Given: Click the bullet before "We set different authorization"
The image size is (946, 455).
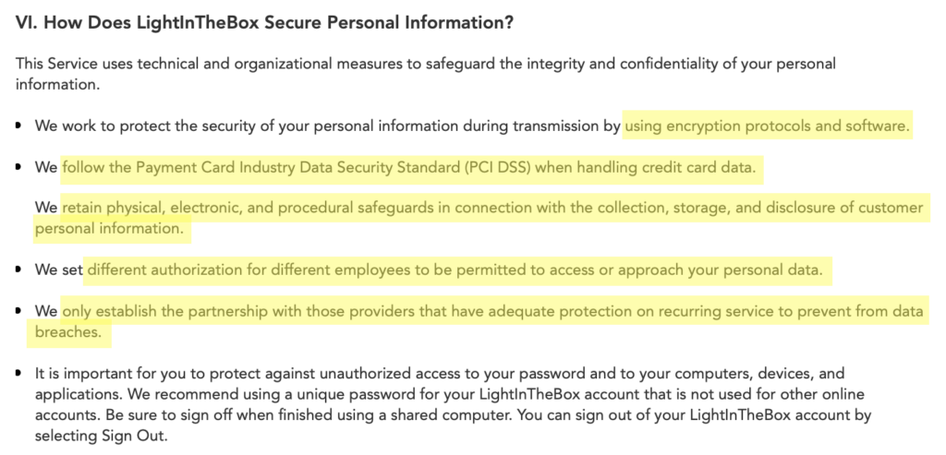Looking at the screenshot, I should coord(18,270).
